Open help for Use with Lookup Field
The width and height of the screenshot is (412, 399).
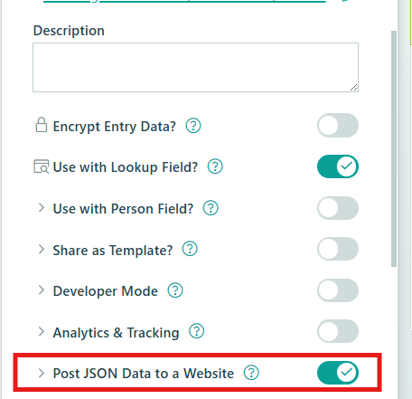point(215,166)
